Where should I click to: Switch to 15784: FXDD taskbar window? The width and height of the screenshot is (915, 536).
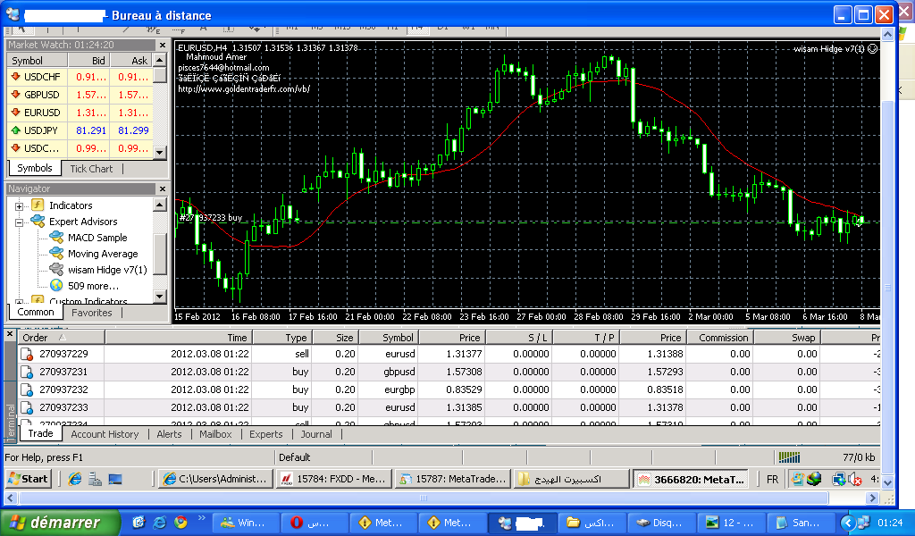click(x=334, y=479)
